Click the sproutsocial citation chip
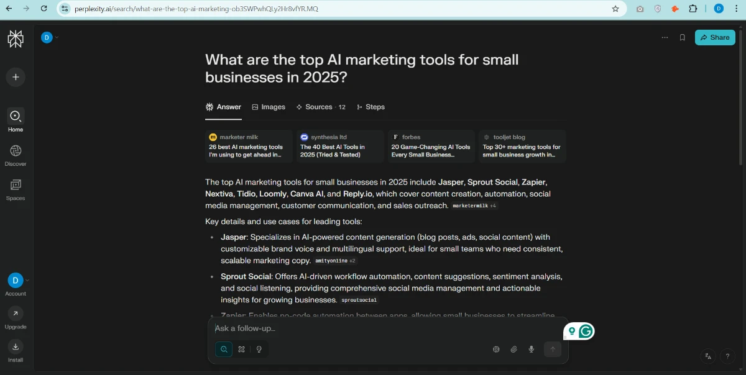Screen dimensions: 746x375 (x=359, y=300)
